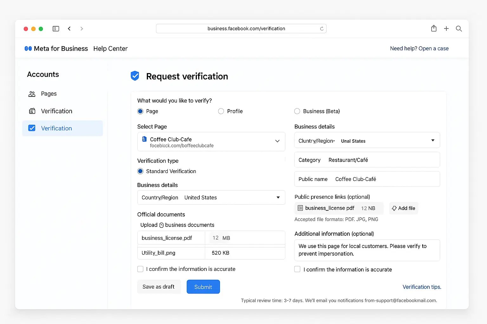487x324 pixels.
Task: Click the upload info icon near business documents
Action: [x=161, y=225]
